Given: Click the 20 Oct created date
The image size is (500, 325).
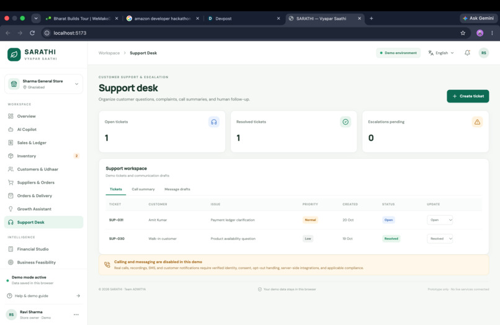Looking at the screenshot, I should click(348, 220).
